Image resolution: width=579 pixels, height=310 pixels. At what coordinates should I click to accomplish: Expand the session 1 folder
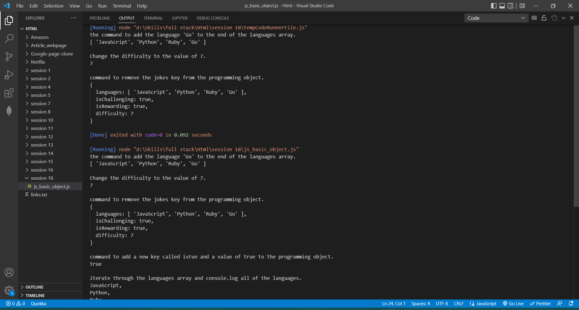pyautogui.click(x=50, y=70)
